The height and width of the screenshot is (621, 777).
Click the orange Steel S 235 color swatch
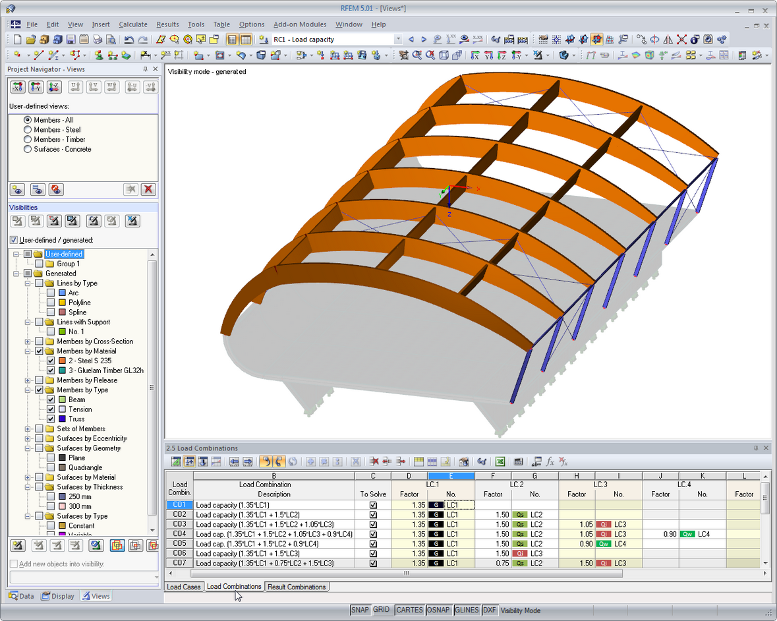click(x=62, y=361)
